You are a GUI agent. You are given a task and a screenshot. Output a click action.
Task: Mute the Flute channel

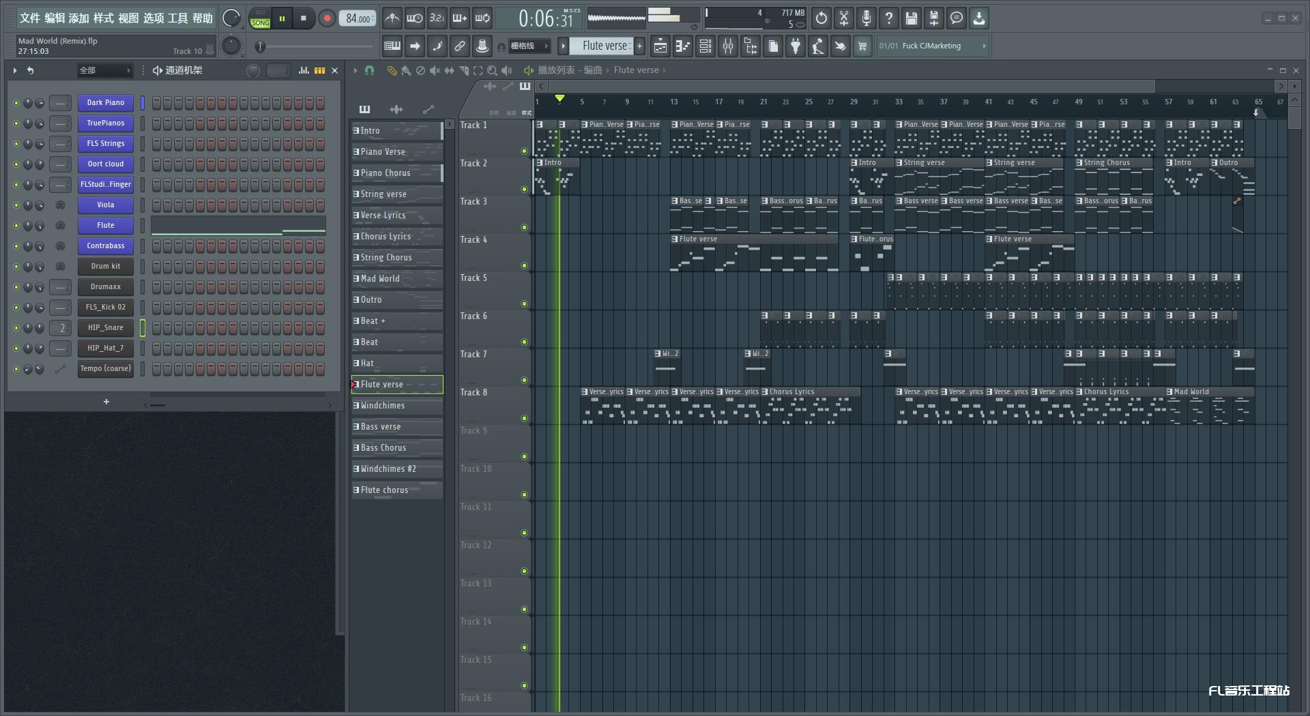[16, 226]
